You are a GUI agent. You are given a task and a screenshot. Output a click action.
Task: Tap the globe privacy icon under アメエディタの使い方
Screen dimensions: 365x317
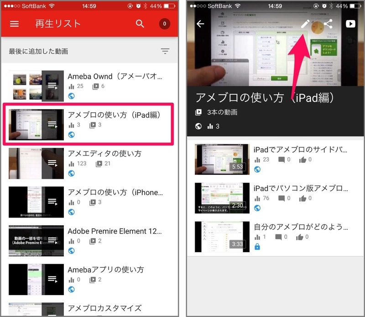[x=72, y=173]
